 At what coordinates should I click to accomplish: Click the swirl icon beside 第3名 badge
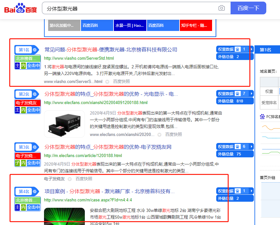click(35, 147)
